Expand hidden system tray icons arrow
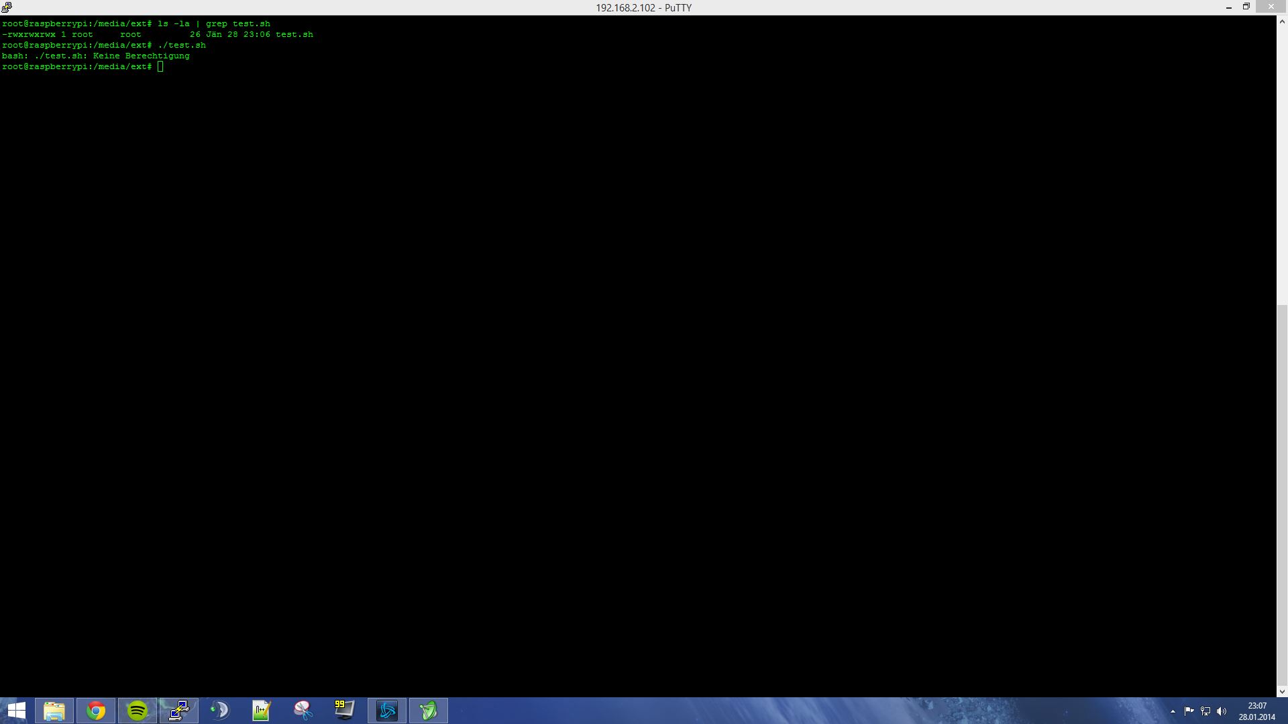The image size is (1288, 724). click(x=1173, y=711)
